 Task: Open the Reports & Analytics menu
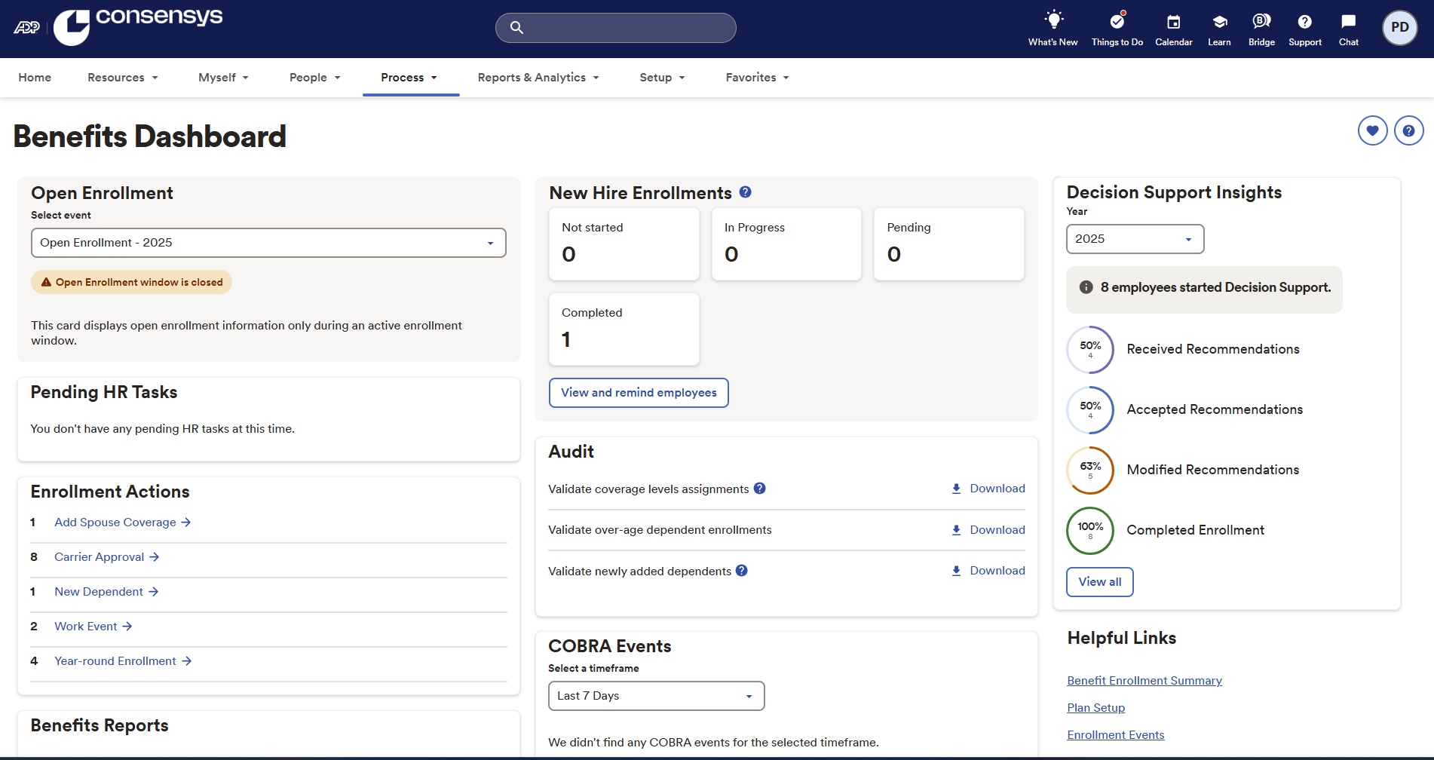point(538,78)
